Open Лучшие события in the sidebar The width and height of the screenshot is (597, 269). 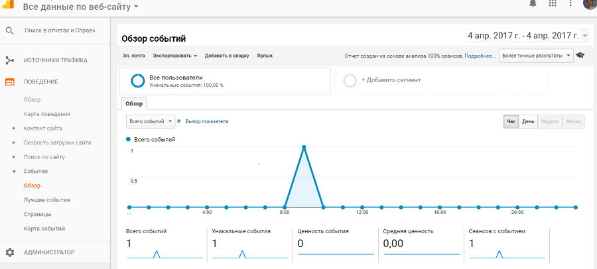(46, 199)
